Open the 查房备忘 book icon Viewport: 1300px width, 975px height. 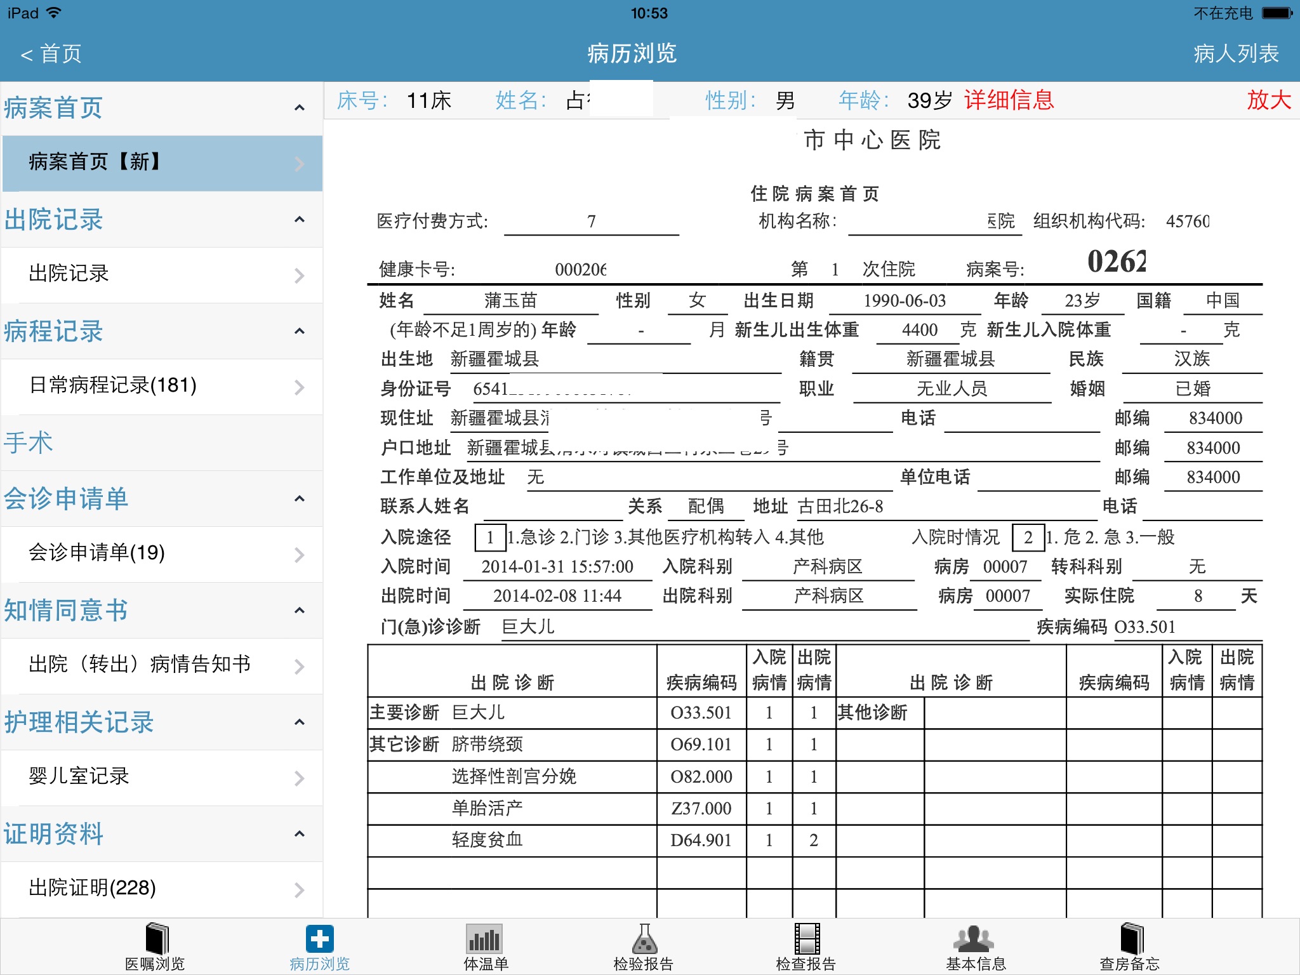click(1131, 938)
